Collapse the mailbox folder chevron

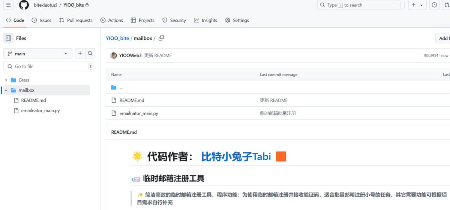click(6, 90)
